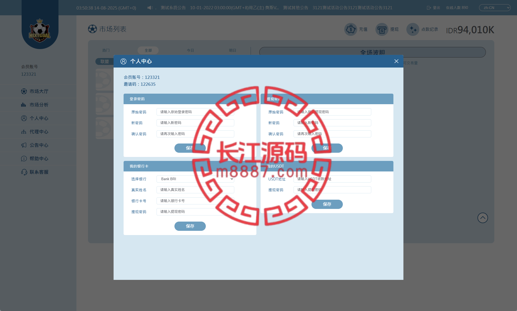Click the 点数纪录 sparkle icon

(x=413, y=29)
